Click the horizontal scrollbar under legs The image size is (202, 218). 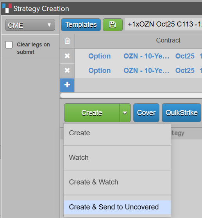pyautogui.click(x=131, y=96)
